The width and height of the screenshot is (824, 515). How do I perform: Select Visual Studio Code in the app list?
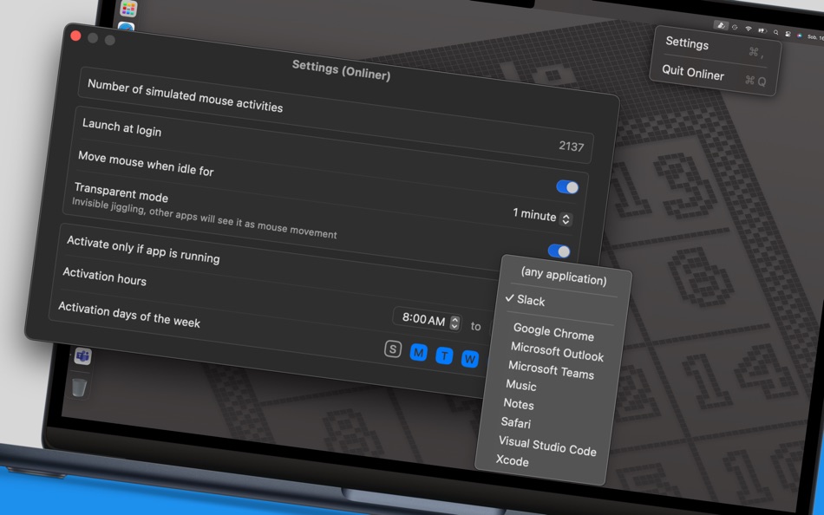pos(547,447)
